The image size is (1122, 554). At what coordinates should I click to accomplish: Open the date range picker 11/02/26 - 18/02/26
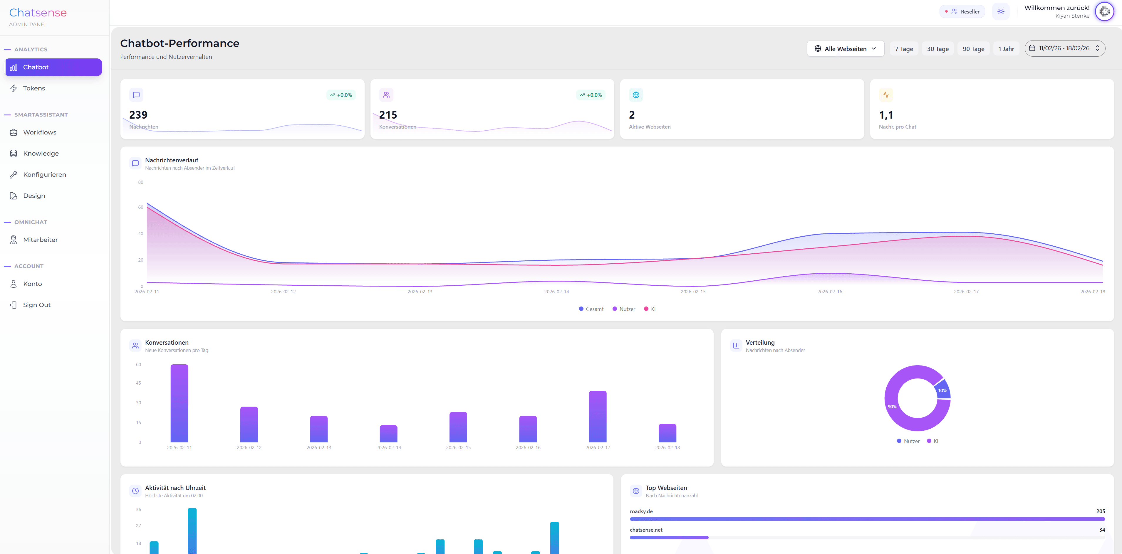click(x=1065, y=48)
